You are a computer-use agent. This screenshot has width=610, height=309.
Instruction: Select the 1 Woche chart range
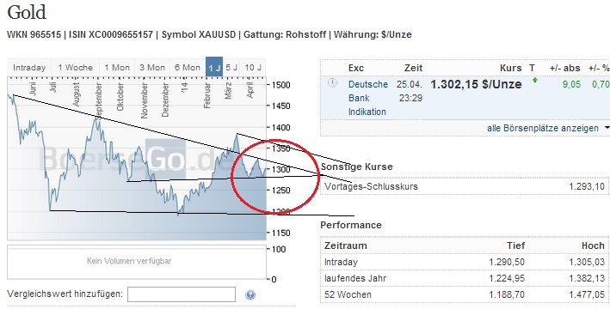tap(76, 68)
